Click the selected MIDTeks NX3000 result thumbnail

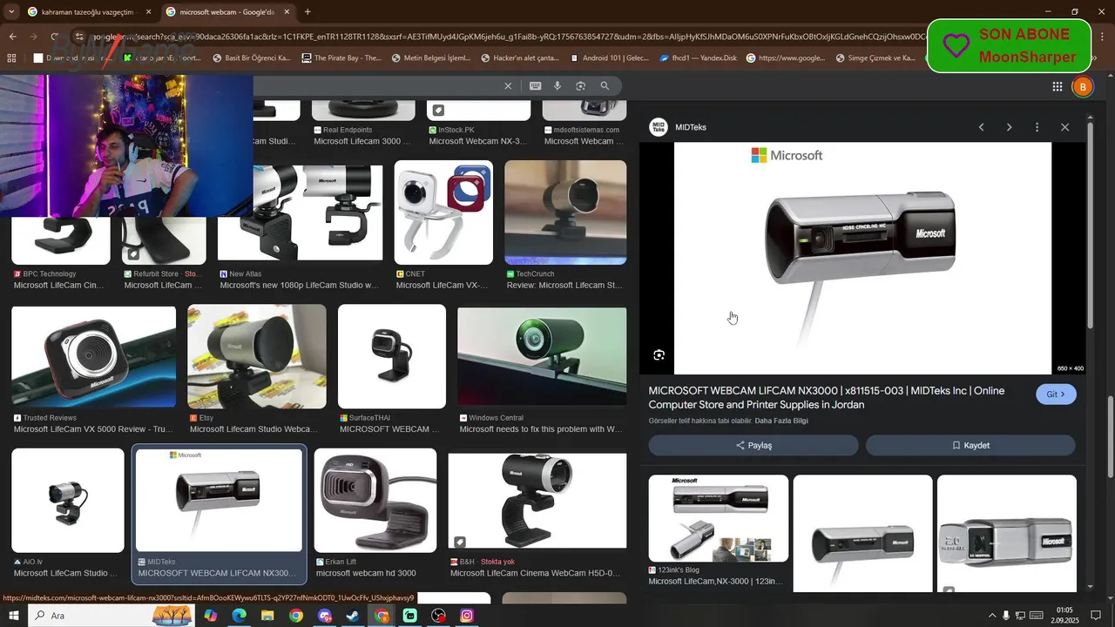tap(219, 501)
